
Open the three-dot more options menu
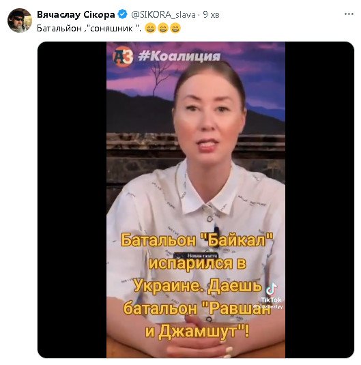(x=349, y=14)
